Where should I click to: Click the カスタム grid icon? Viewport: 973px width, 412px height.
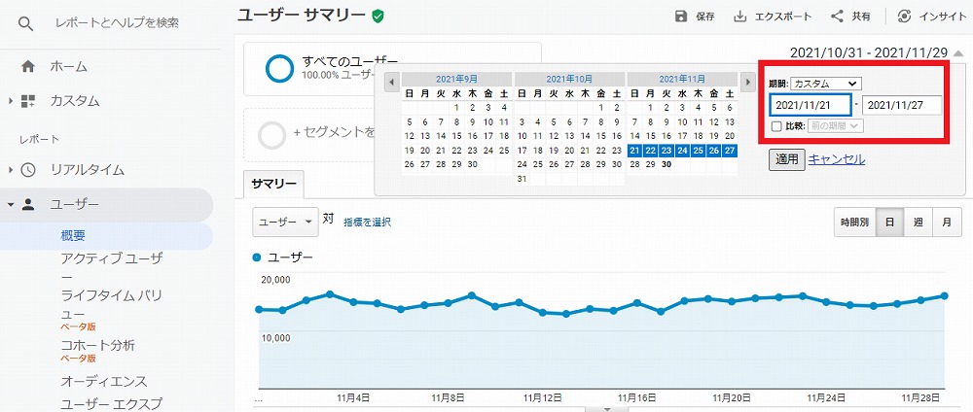(x=28, y=100)
